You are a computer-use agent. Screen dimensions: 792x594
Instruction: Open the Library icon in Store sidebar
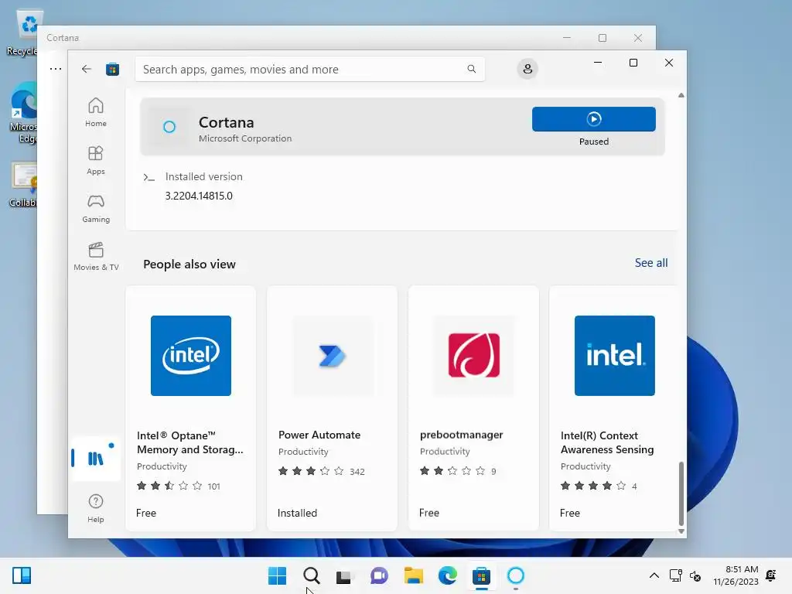[x=96, y=458]
